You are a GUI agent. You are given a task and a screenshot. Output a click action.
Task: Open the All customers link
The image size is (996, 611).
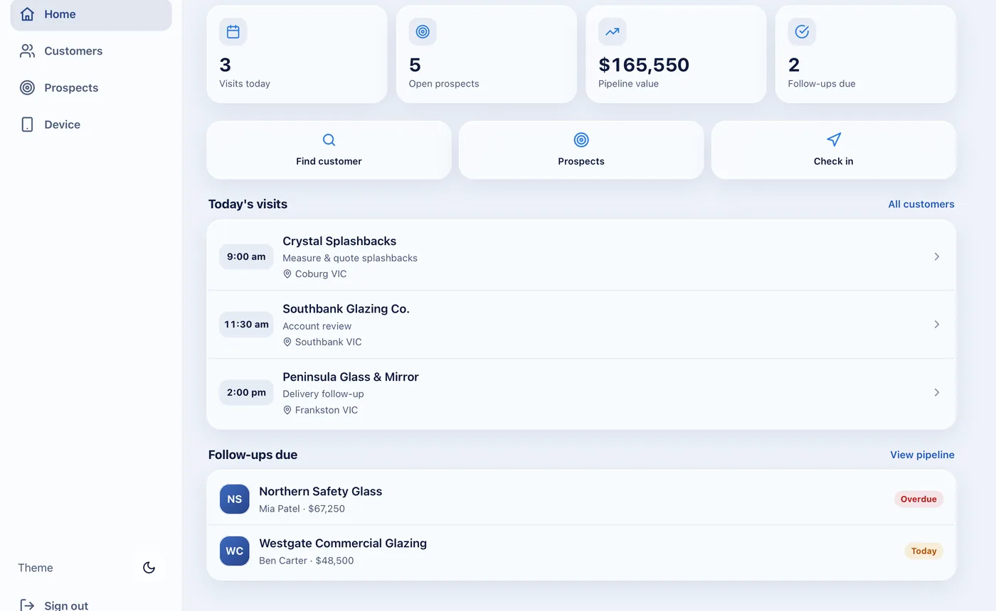click(x=921, y=204)
